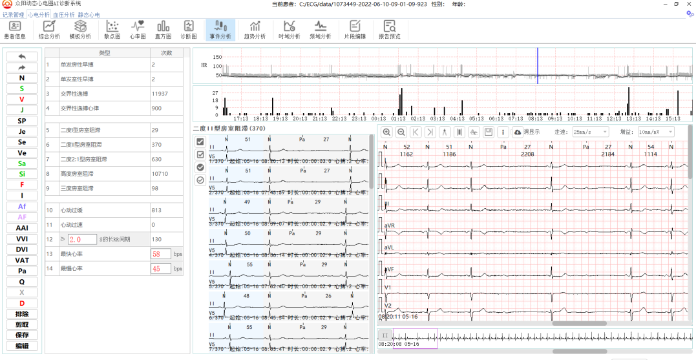Viewport: 696px width, 360px height.
Task: Click the filled square checkmark above the strip list
Action: (x=200, y=142)
